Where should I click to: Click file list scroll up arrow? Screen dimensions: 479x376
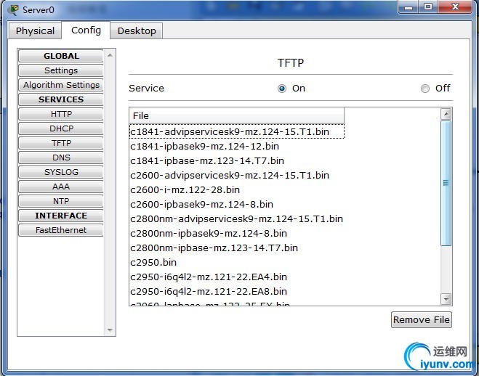click(x=446, y=115)
